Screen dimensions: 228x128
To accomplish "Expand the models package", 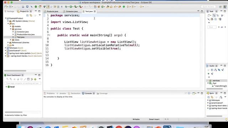I will click(x=11, y=26).
